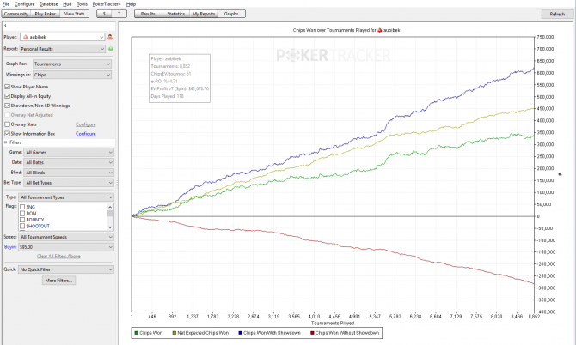The image size is (576, 345).
Task: Open the Database menu
Action: point(48,4)
